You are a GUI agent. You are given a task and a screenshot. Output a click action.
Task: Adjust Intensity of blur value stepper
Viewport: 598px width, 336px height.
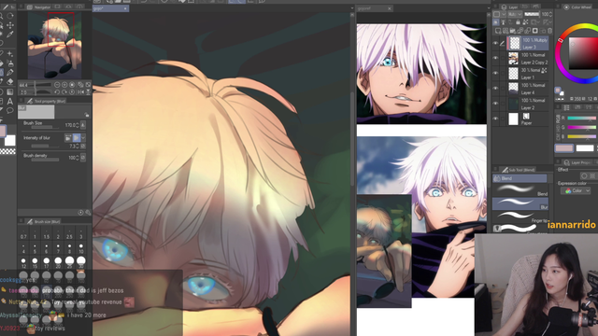(78, 147)
